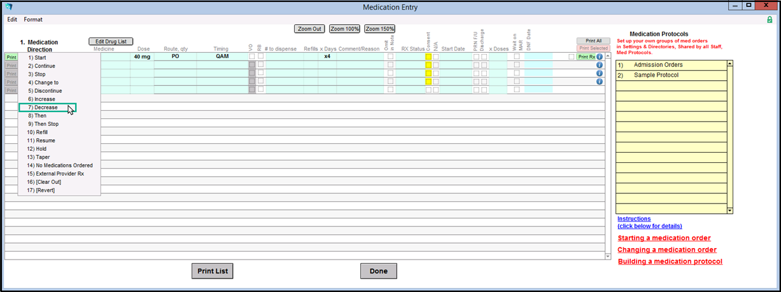Tick the VO checkbox on the first row
781x292 pixels.
click(252, 57)
